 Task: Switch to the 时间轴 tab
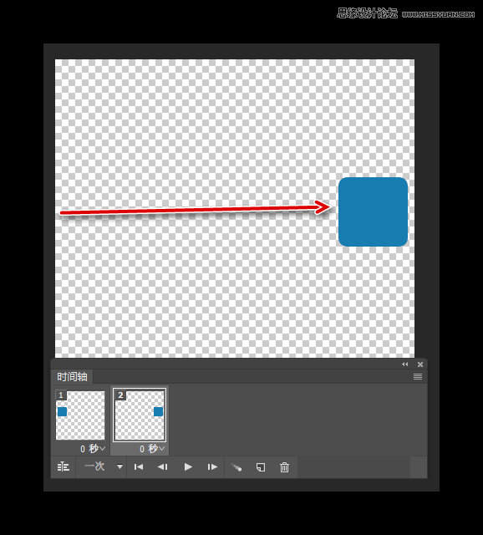pyautogui.click(x=72, y=377)
